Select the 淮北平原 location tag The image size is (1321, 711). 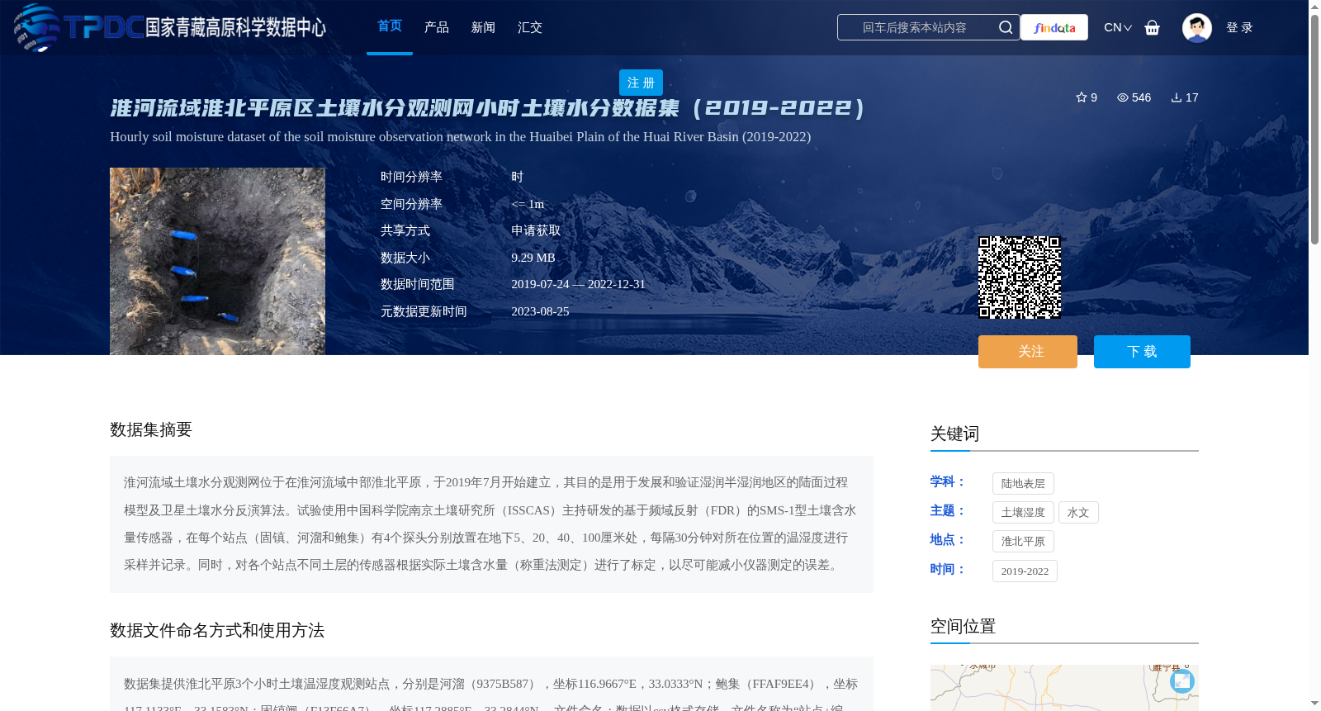(x=1023, y=542)
